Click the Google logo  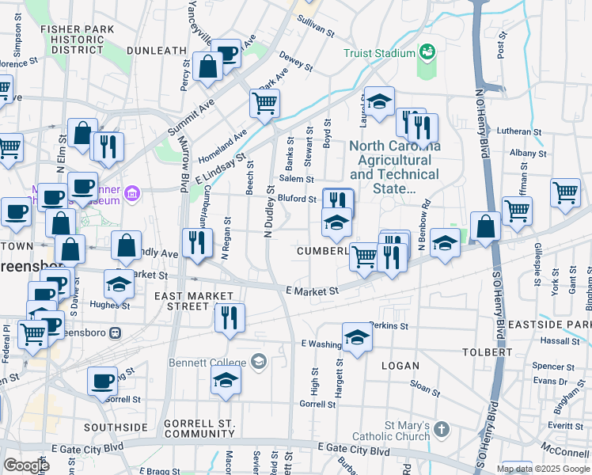point(26,465)
